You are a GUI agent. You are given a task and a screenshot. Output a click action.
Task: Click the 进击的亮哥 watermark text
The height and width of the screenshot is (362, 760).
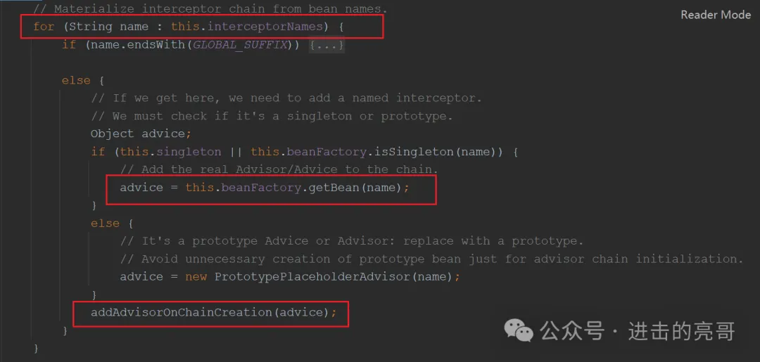point(682,331)
